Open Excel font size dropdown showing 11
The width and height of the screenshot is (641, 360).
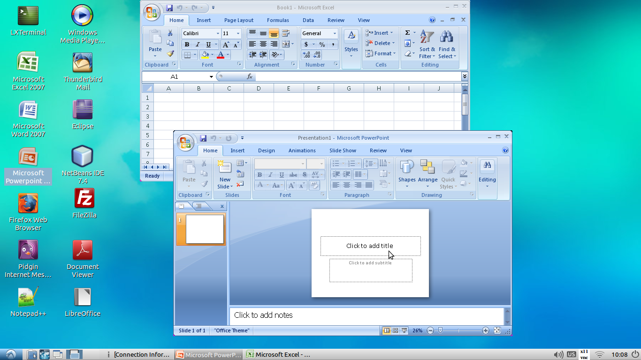(x=238, y=33)
